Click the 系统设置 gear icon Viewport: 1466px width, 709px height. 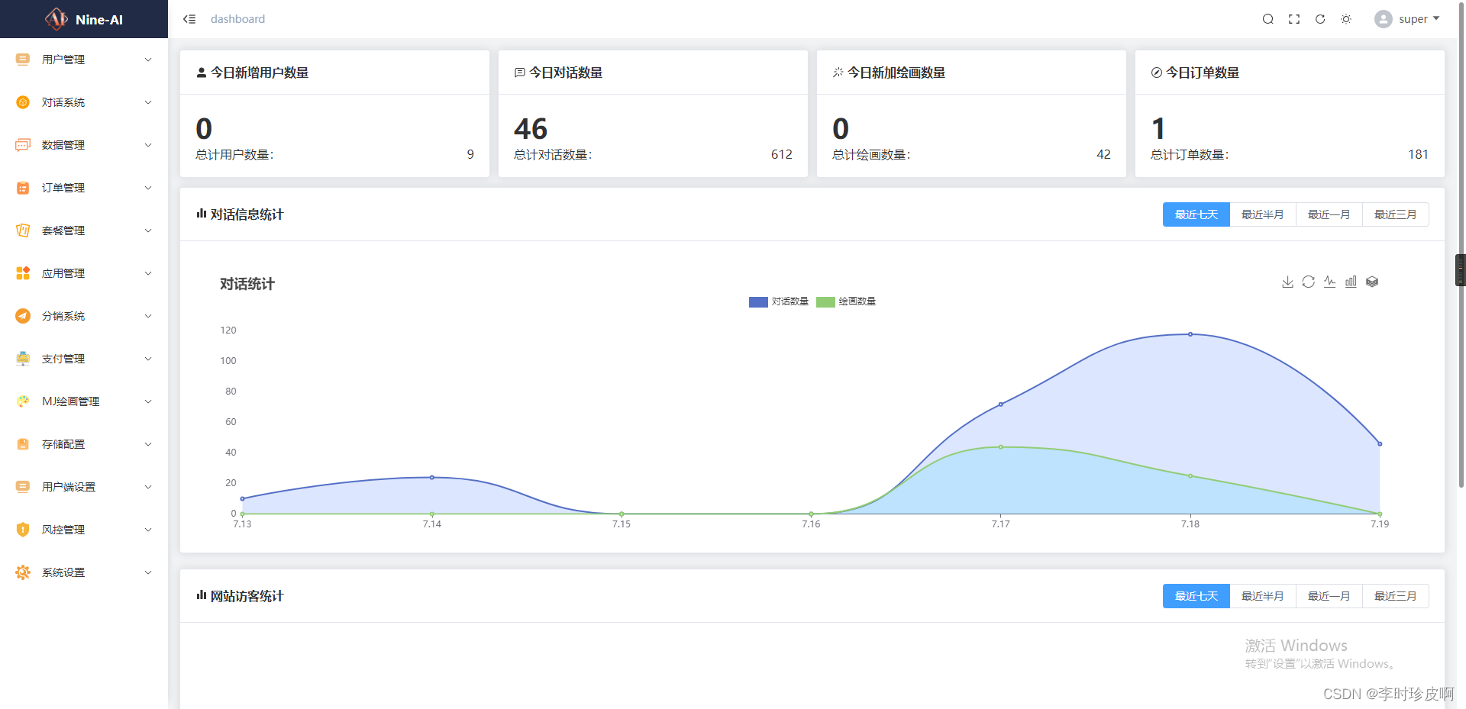(x=23, y=572)
